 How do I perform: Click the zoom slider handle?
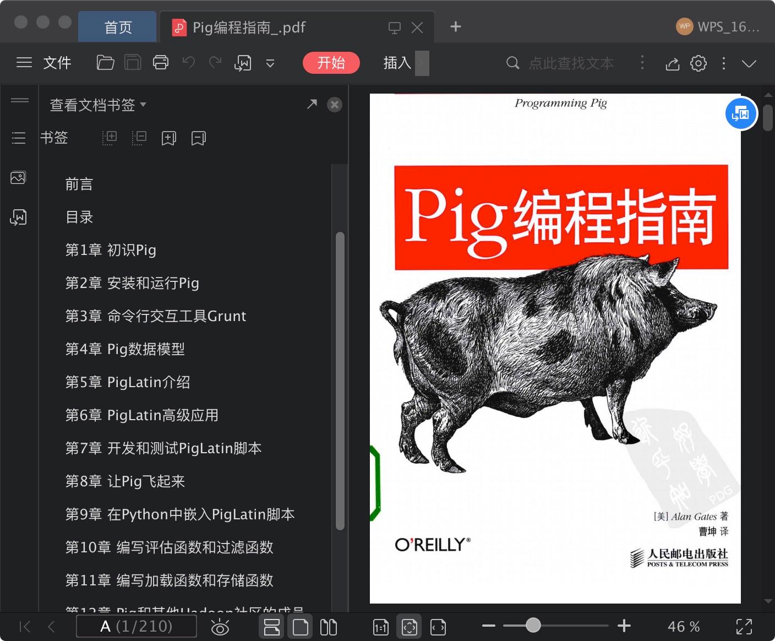pos(533,626)
